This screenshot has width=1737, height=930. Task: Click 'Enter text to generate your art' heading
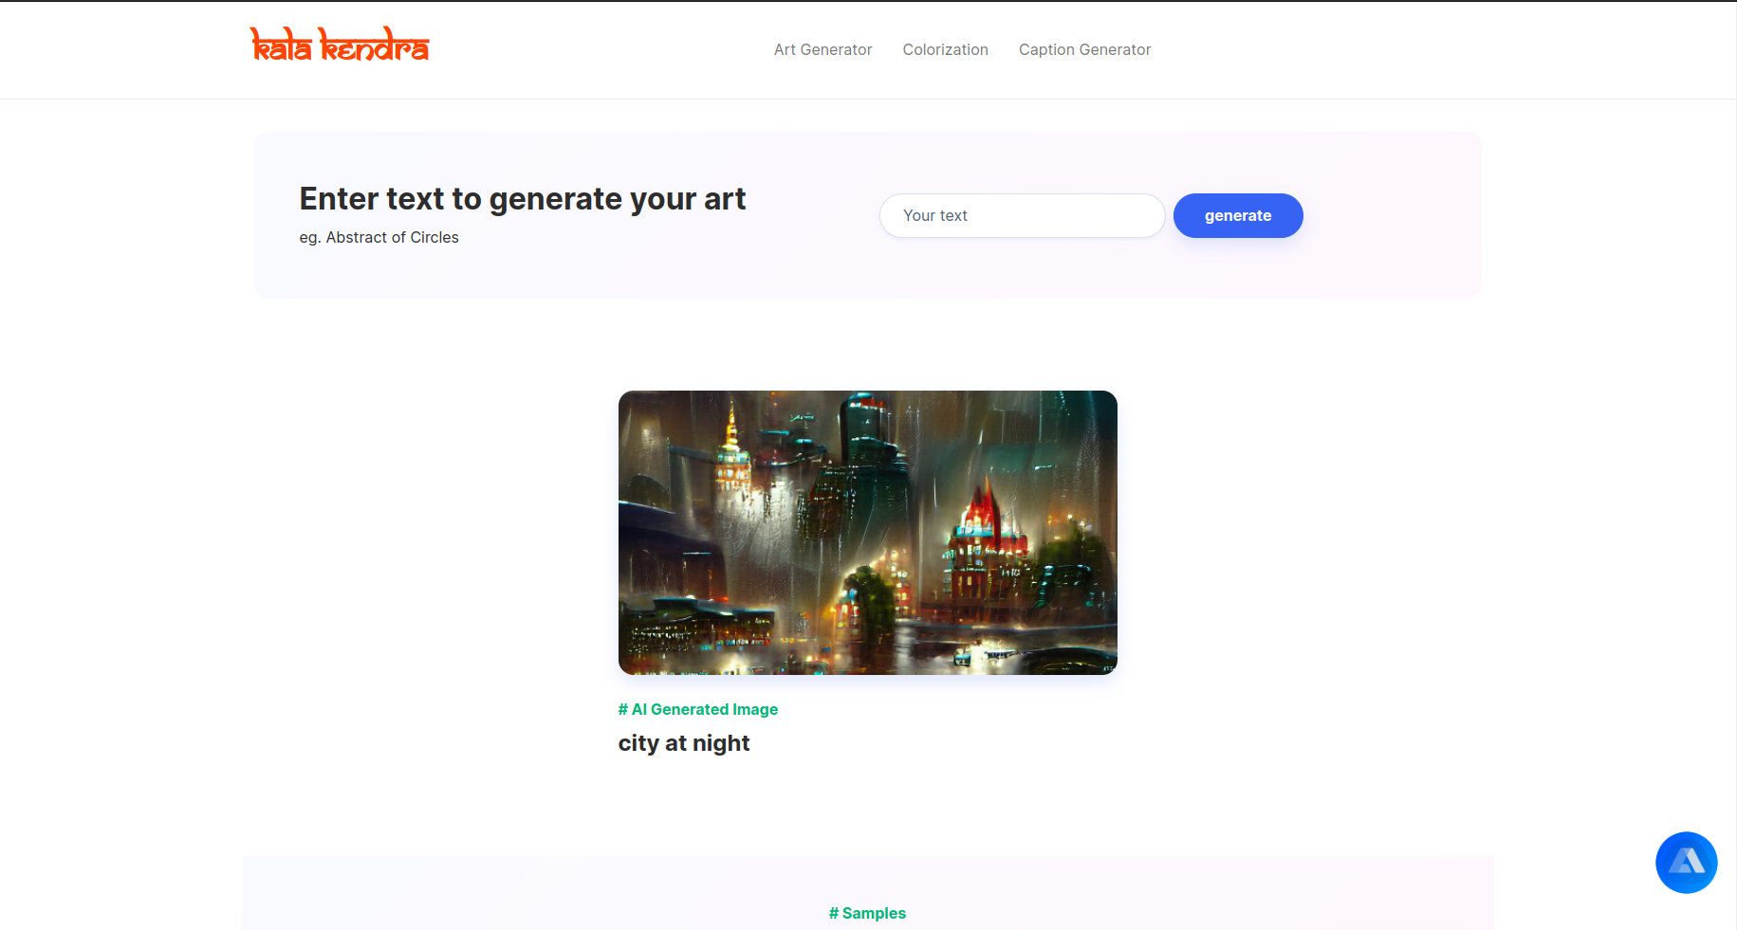[x=522, y=199]
